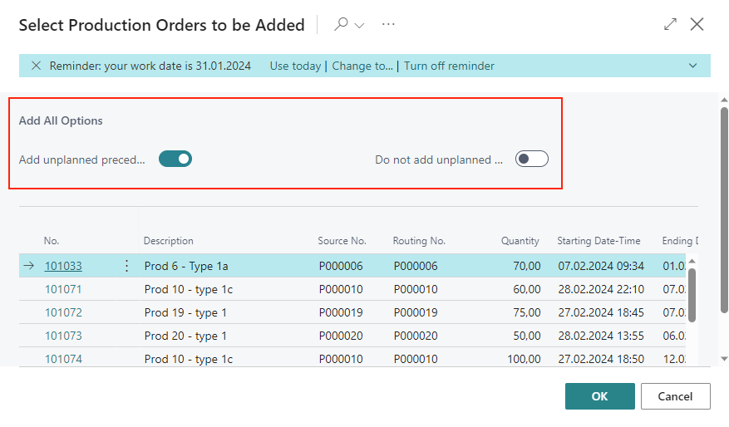Image resolution: width=729 pixels, height=427 pixels.
Task: Click dialog scroll down arrow
Action: [x=724, y=359]
